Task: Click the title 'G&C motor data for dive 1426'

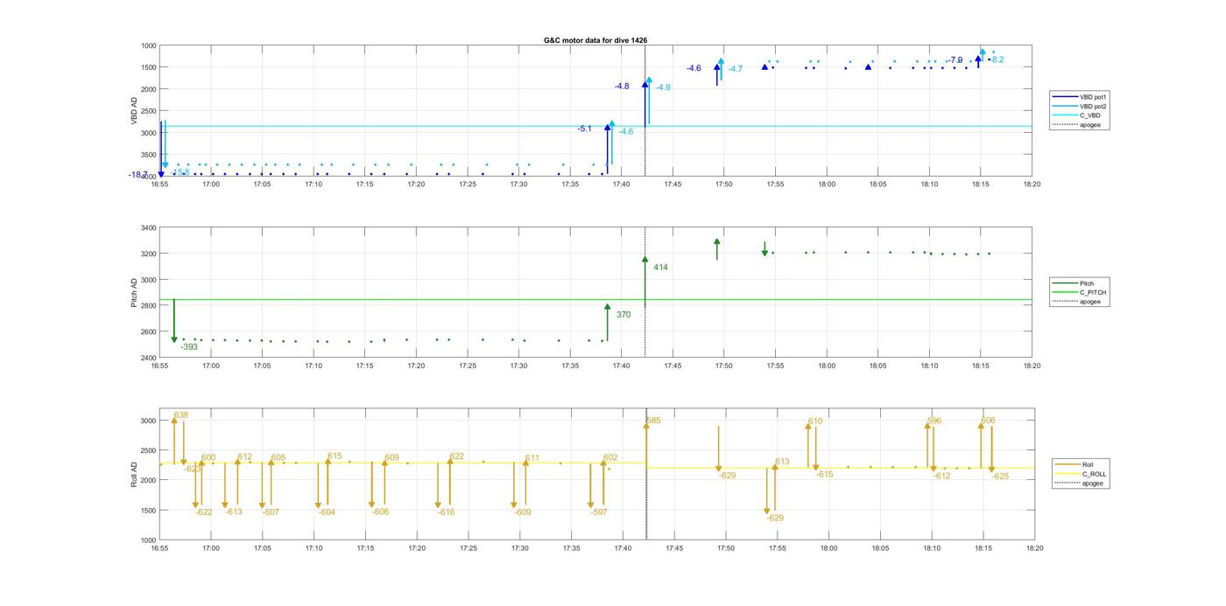Action: pos(595,40)
